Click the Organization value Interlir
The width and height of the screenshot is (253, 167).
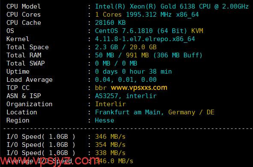[x=110, y=104]
